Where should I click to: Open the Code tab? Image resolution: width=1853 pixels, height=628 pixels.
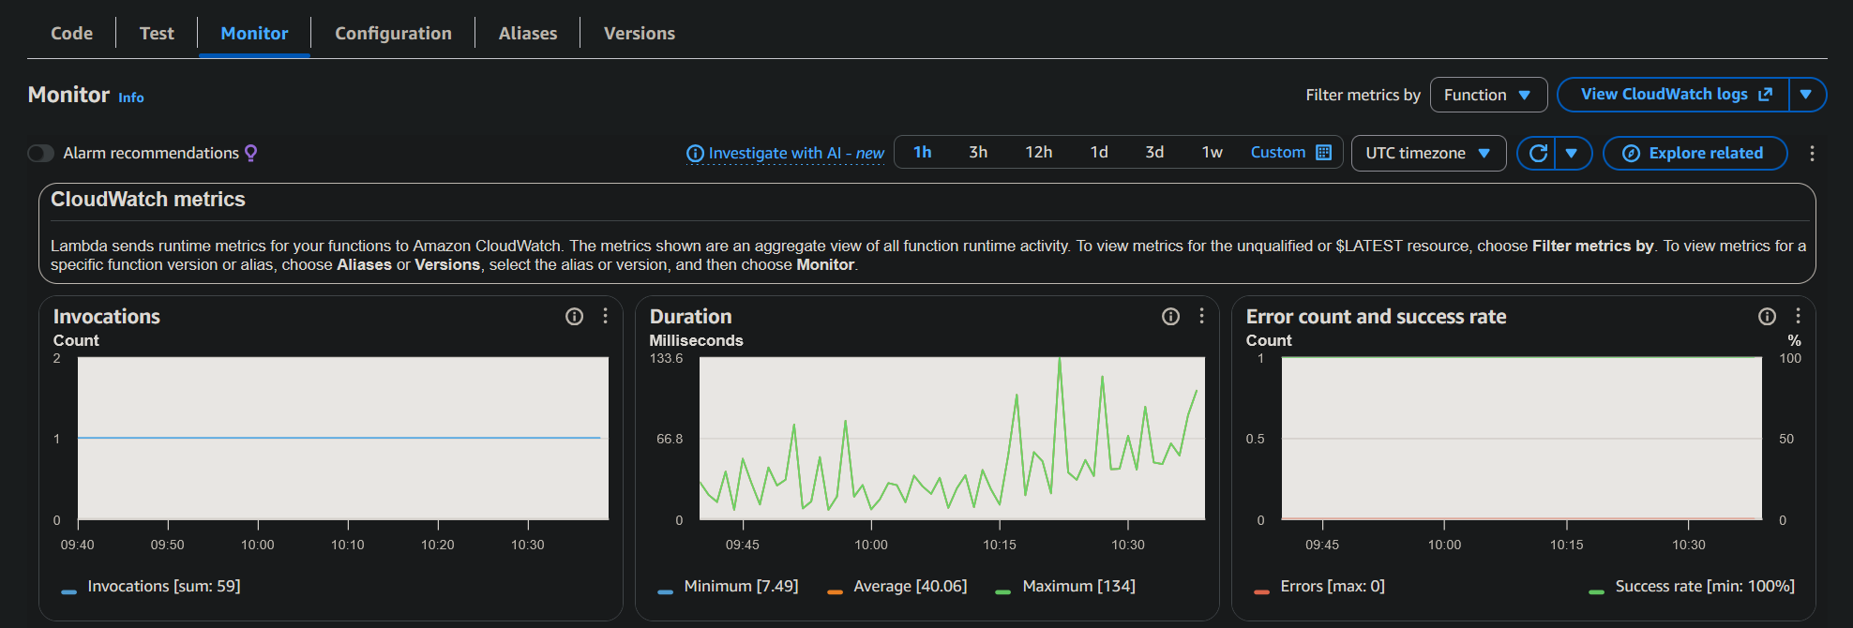(x=71, y=33)
